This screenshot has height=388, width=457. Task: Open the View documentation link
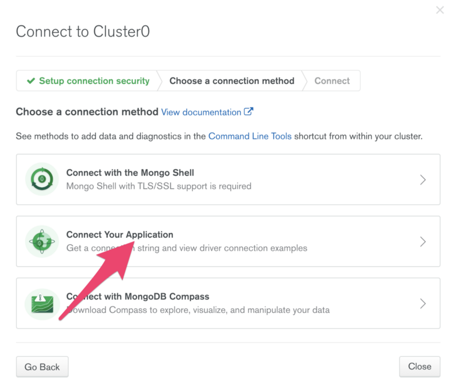(201, 112)
